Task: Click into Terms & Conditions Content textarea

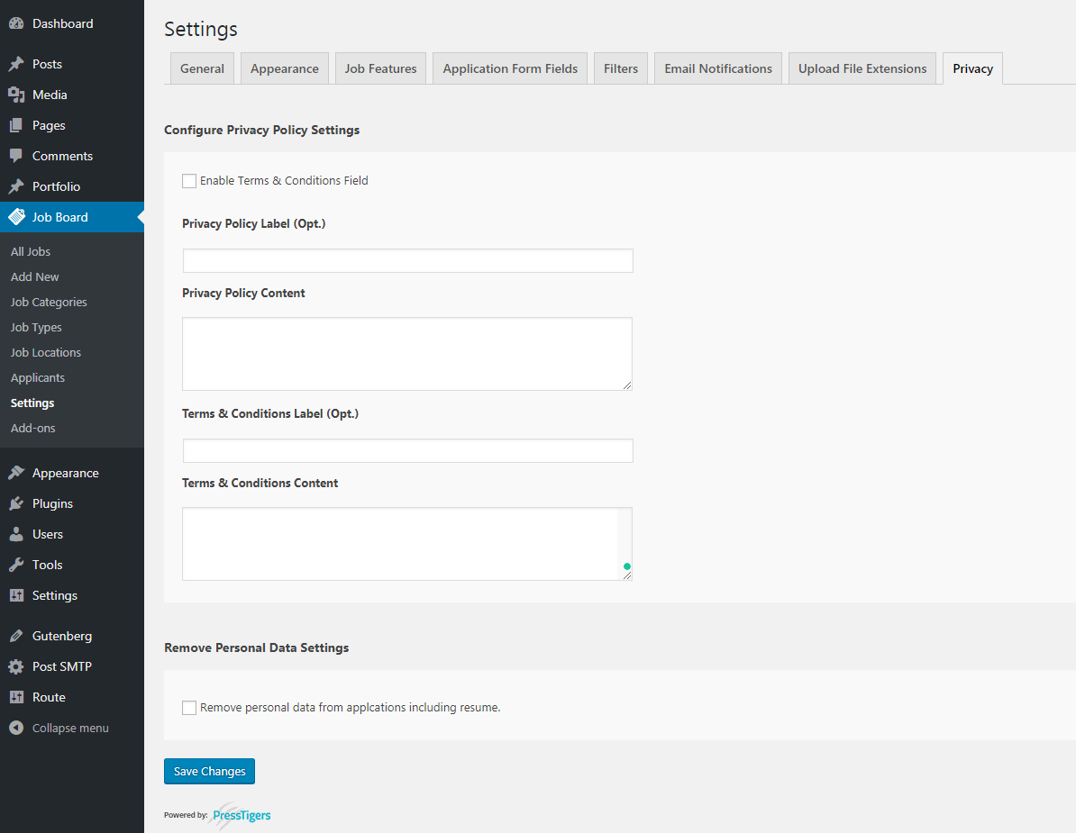Action: click(401, 543)
